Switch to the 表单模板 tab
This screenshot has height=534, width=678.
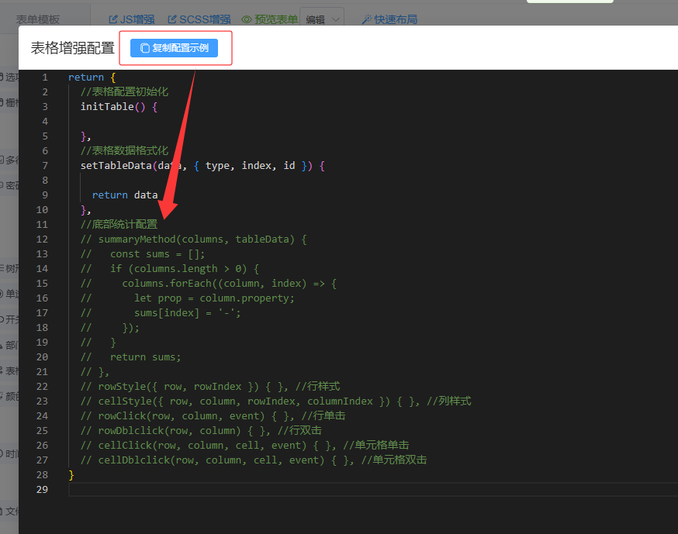tap(37, 19)
